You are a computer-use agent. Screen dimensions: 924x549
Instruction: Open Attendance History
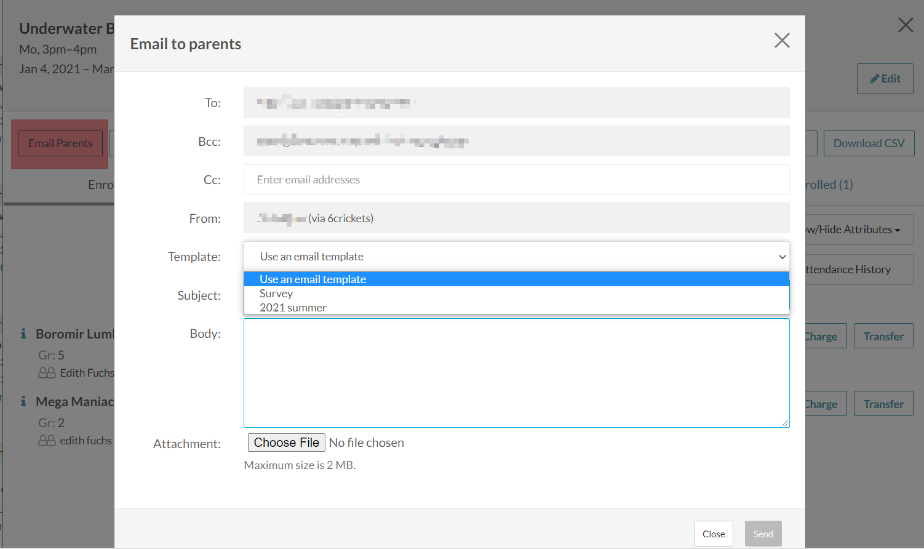tap(859, 270)
